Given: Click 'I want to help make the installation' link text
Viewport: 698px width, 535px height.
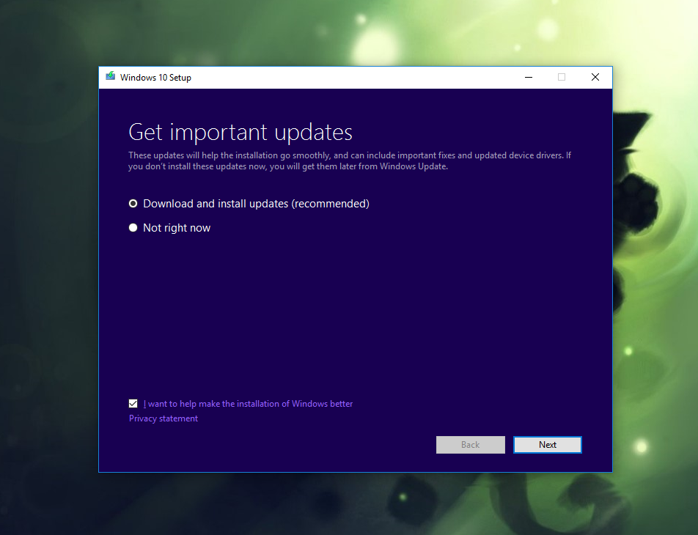Looking at the screenshot, I should (x=248, y=404).
